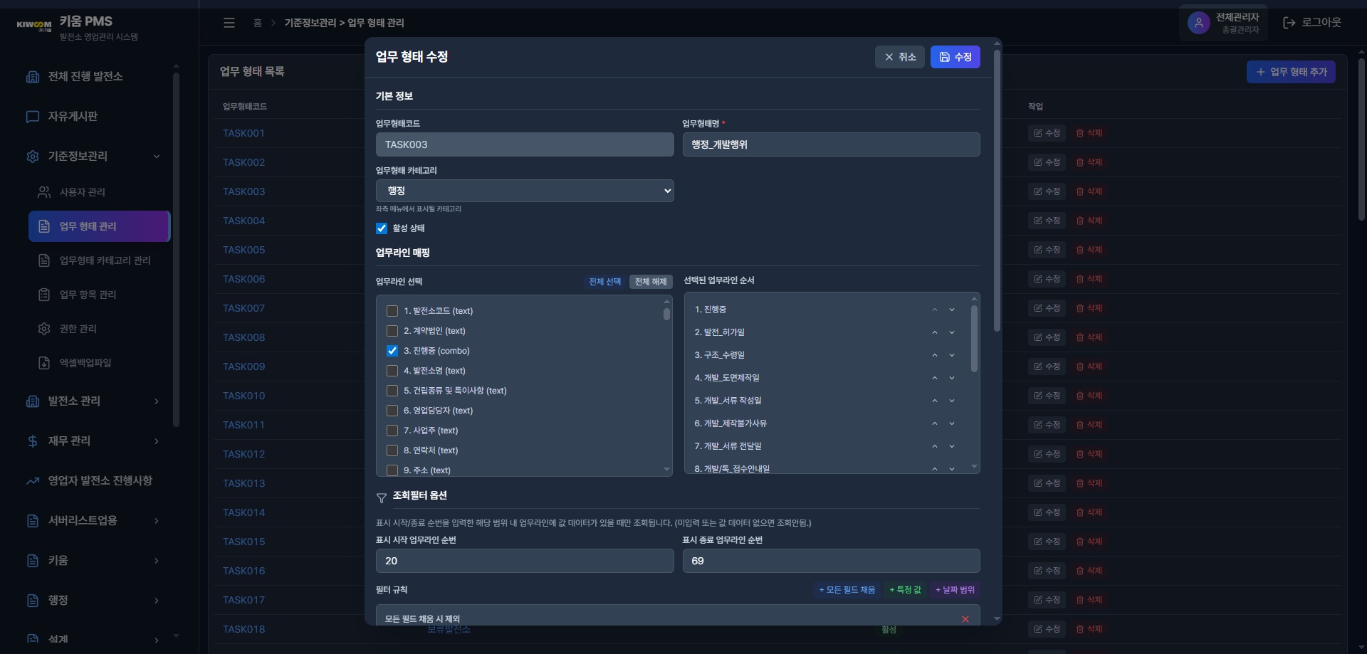Click the 업무형태 카테고리 관리 document icon

coord(44,260)
